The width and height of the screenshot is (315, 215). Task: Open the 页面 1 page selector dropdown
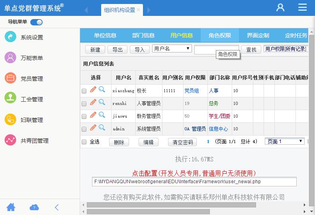click(x=285, y=141)
